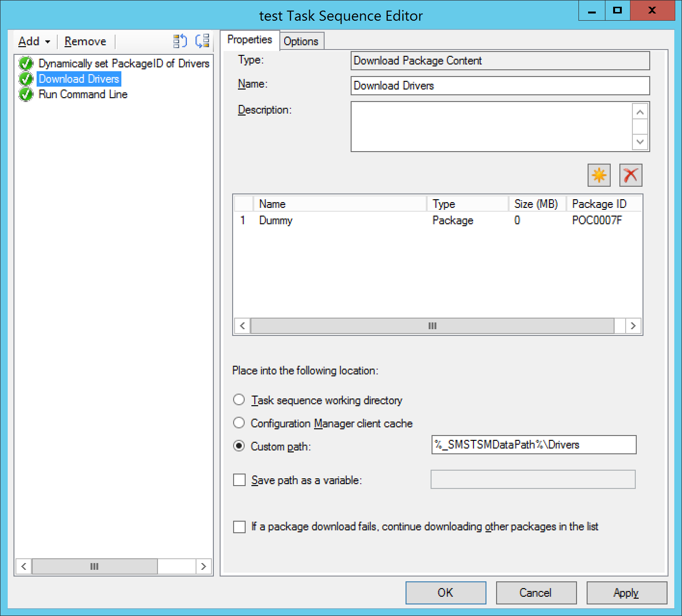Viewport: 682px width, 616px height.
Task: Click the step tree horizontal scrollbar thumb
Action: pyautogui.click(x=94, y=566)
